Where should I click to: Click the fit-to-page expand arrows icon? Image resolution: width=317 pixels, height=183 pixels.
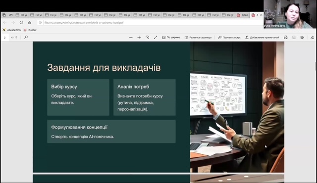(x=156, y=37)
